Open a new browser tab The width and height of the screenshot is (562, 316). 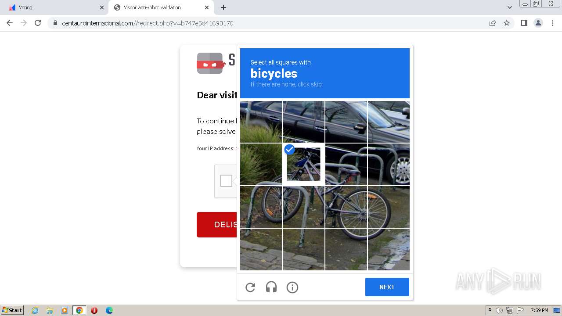[x=223, y=7]
